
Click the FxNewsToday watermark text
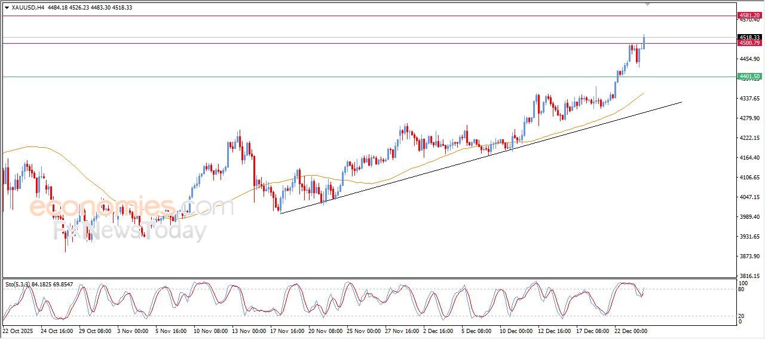[130, 230]
